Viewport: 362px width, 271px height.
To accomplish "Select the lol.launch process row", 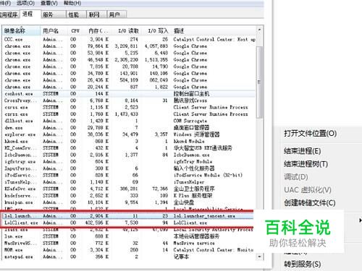I will [129, 216].
